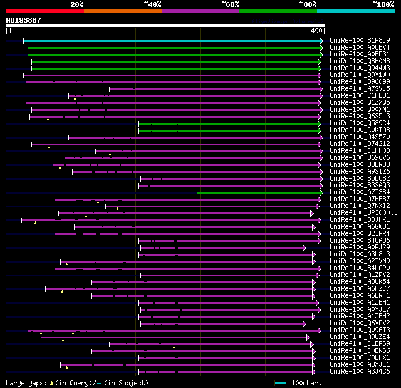The image size is (401, 388).
Task: Click the yellow gap marker under C1FDQ1 row
Action: 75,98
